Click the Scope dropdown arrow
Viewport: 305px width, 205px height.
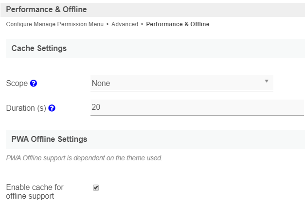pyautogui.click(x=267, y=81)
